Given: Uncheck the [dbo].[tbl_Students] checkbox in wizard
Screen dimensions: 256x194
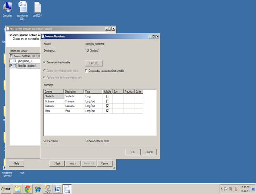Looking at the screenshot, I should pyautogui.click(x=11, y=66).
